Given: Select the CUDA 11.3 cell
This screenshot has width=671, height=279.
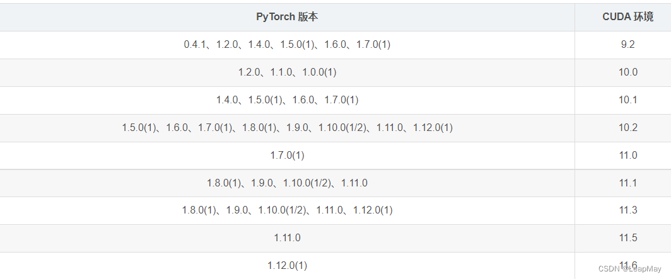Looking at the screenshot, I should click(x=627, y=210).
